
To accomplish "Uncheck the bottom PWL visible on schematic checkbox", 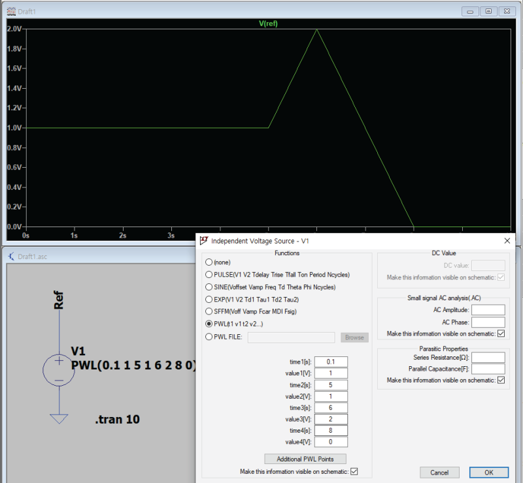I will click(354, 471).
